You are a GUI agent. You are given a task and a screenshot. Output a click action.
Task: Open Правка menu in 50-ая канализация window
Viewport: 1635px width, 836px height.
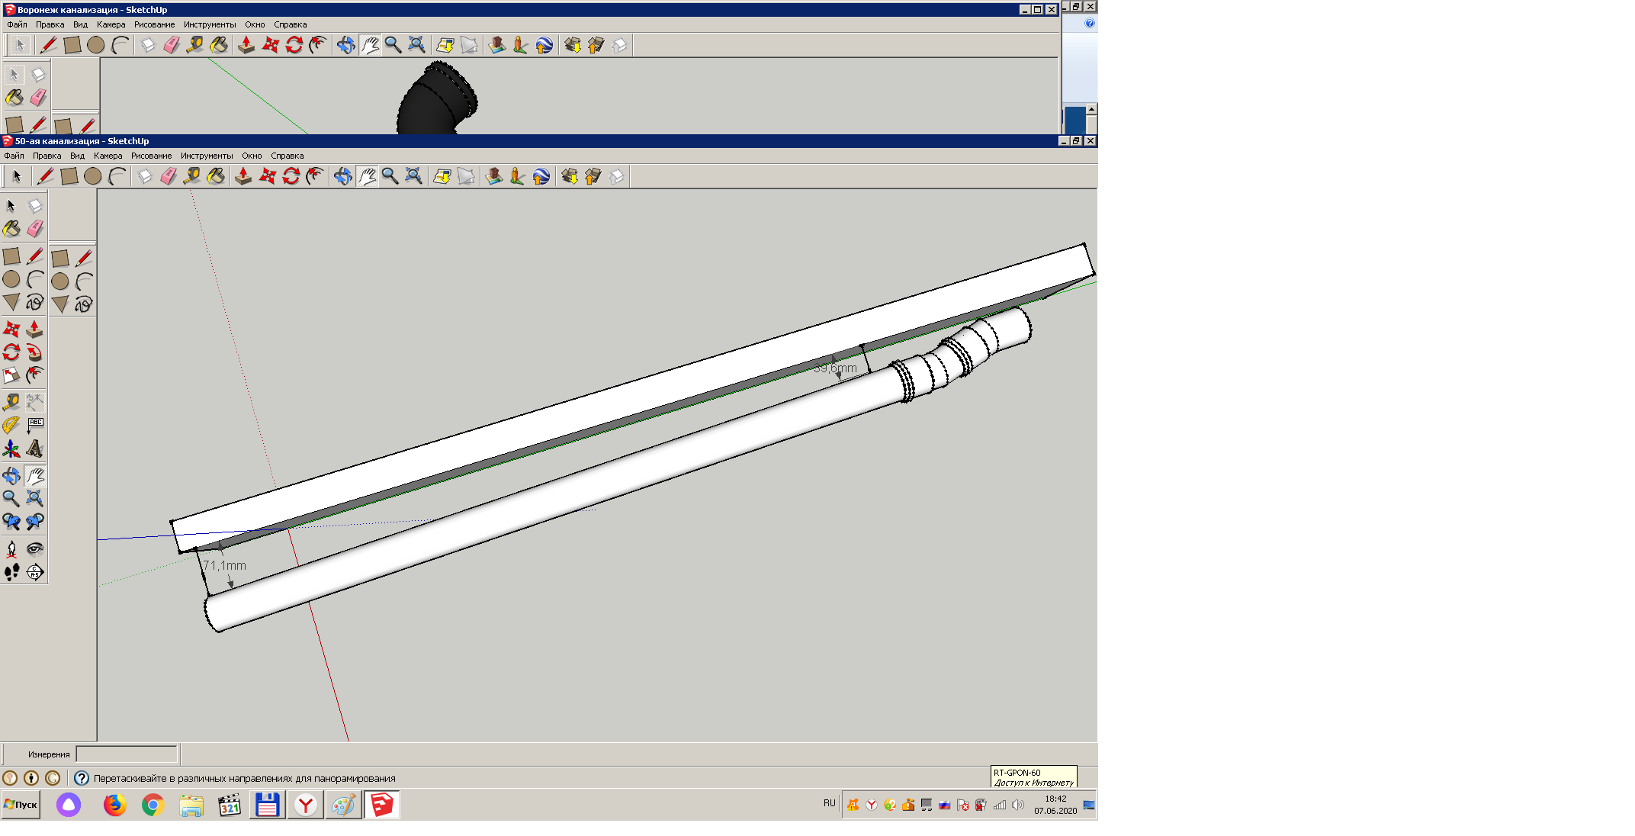[47, 156]
